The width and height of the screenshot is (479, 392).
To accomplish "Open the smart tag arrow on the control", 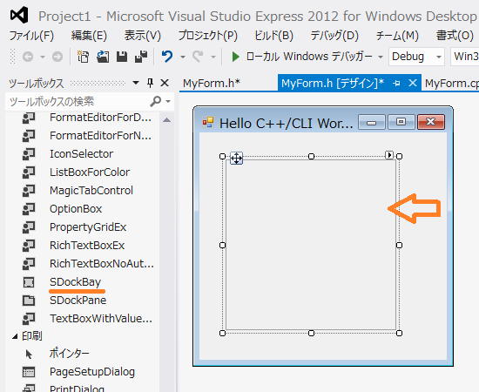I will coord(389,155).
